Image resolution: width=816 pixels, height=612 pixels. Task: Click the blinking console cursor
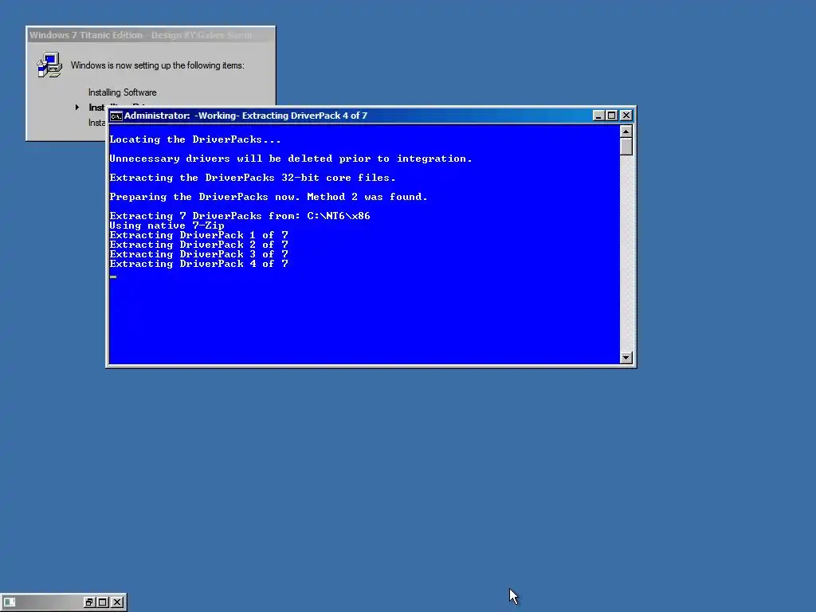click(x=113, y=277)
